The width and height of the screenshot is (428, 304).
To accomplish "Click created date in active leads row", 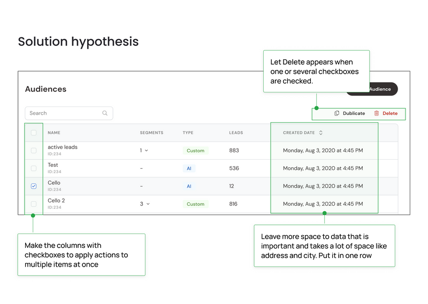I will coord(323,151).
